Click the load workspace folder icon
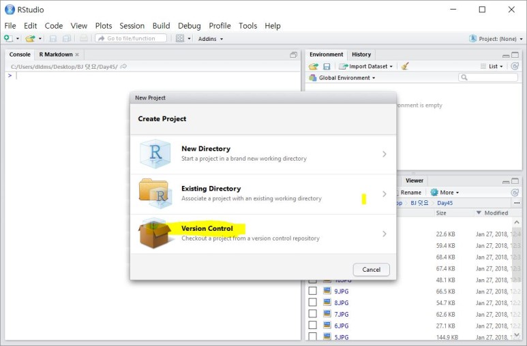 314,67
